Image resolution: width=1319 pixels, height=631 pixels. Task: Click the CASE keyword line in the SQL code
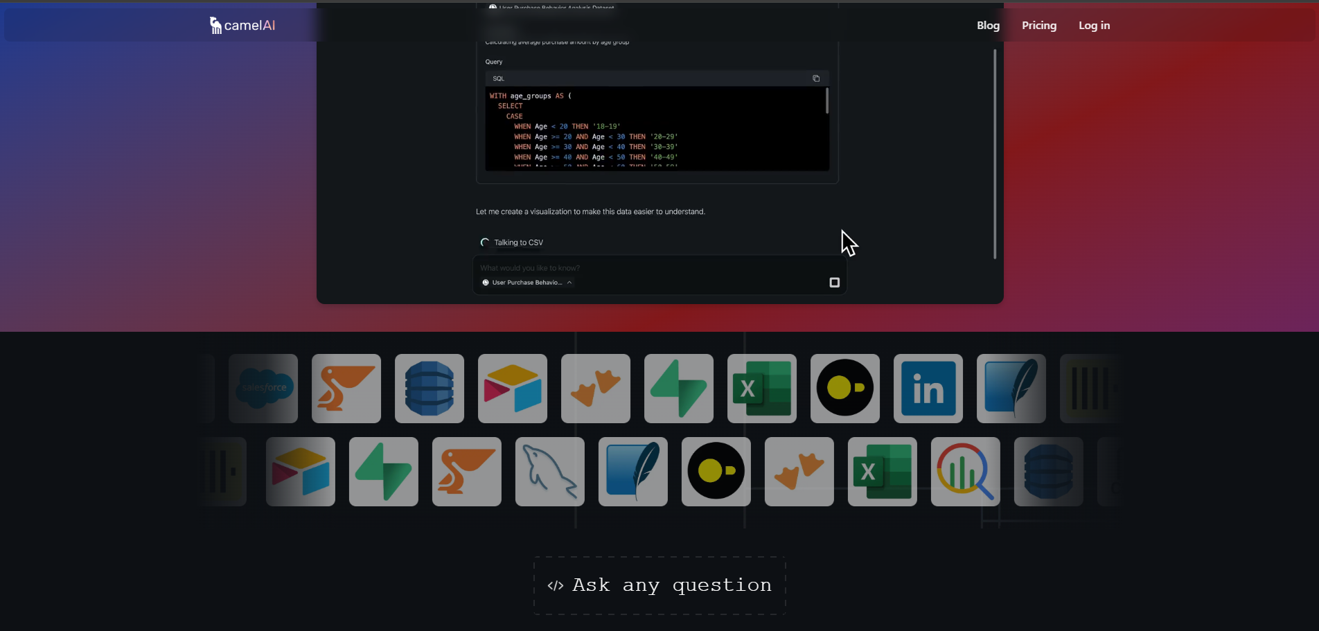coord(514,116)
